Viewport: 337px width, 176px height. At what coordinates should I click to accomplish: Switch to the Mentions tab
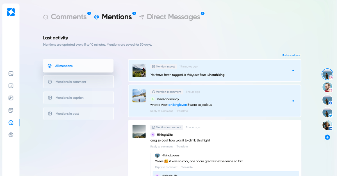click(x=117, y=17)
